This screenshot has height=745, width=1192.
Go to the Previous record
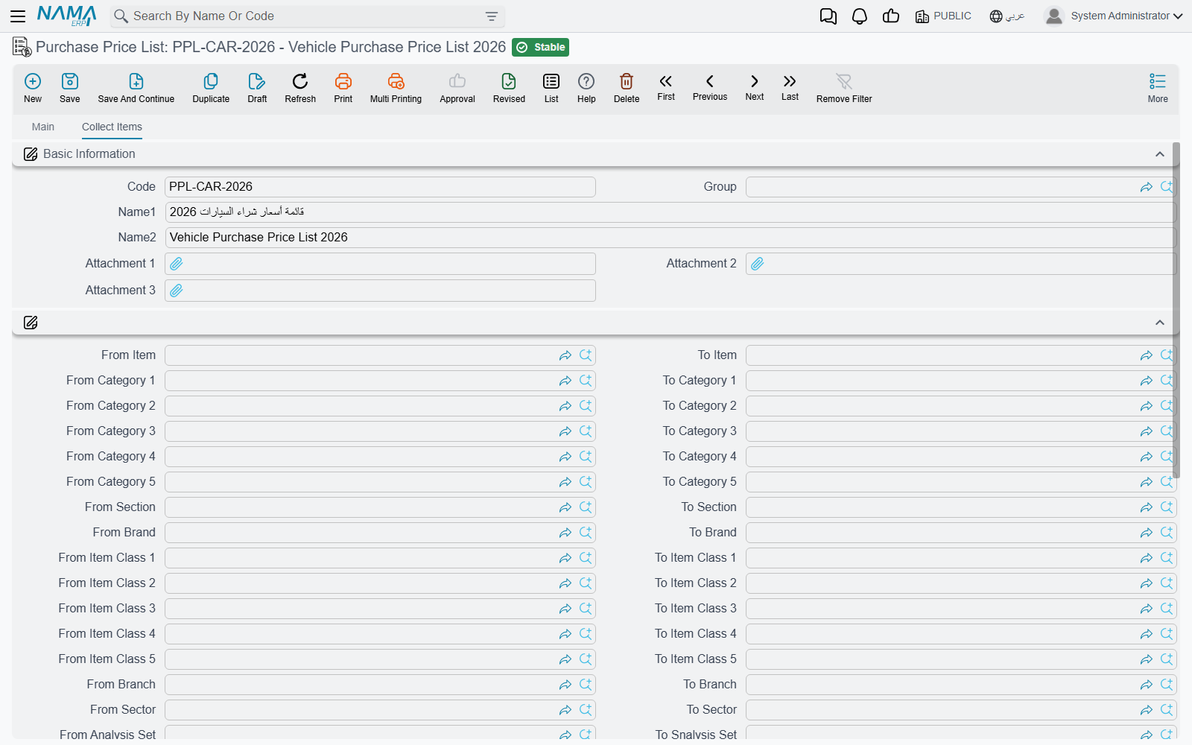pos(710,87)
